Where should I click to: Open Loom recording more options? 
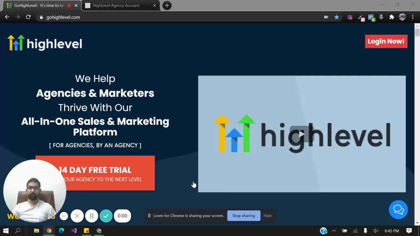[64, 216]
